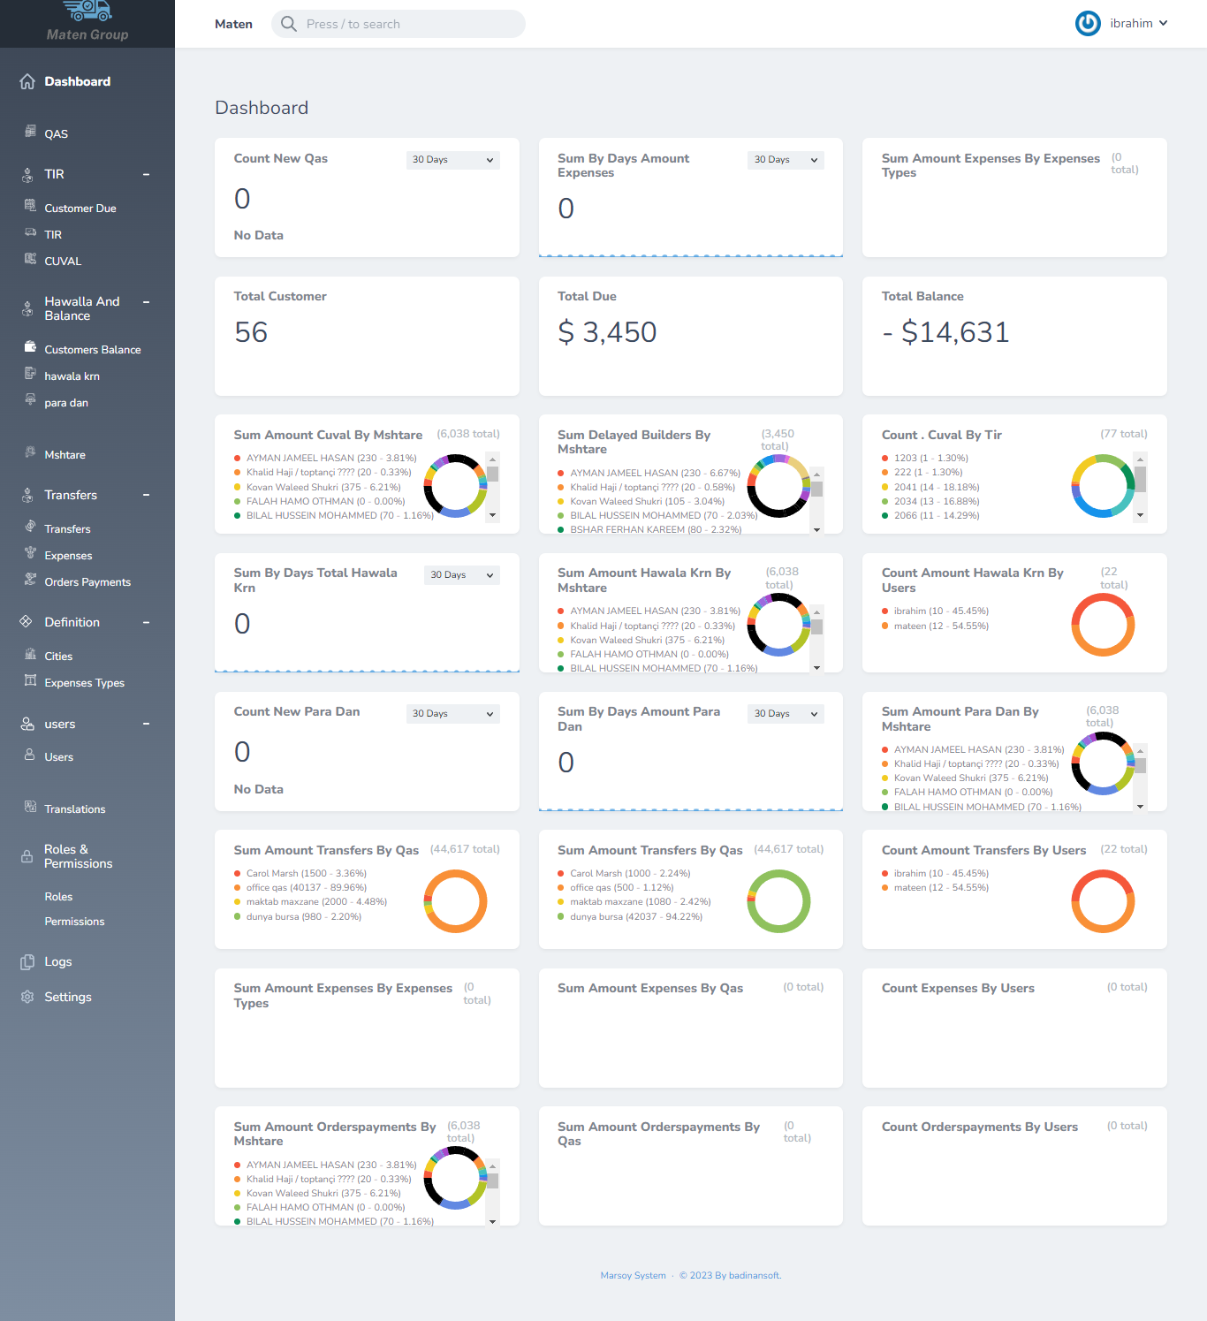This screenshot has height=1321, width=1207.
Task: Click the - $14,631 Total Balance value
Action: [x=945, y=332]
